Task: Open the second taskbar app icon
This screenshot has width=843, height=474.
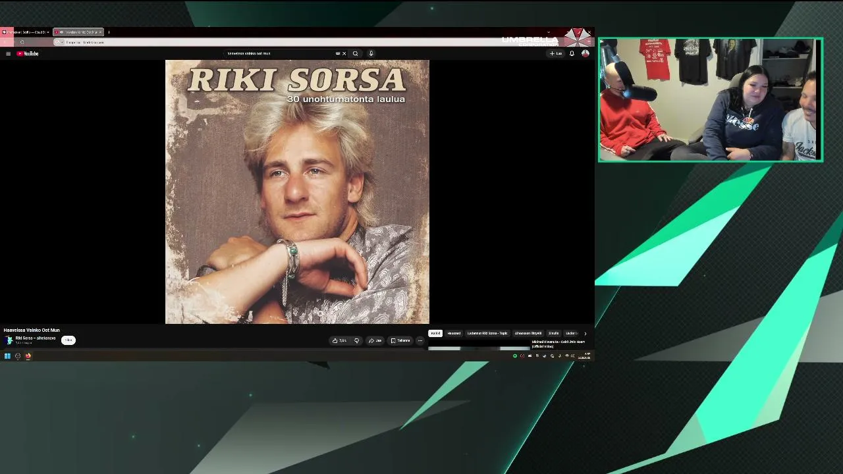Action: click(18, 356)
